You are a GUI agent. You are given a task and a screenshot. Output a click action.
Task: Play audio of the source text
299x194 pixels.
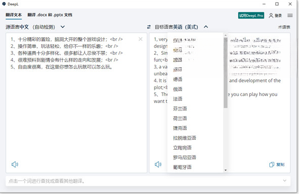(x=15, y=164)
